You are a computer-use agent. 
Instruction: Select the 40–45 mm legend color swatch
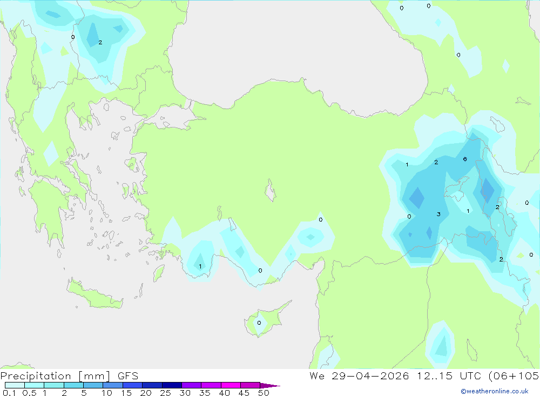pyautogui.click(x=231, y=385)
